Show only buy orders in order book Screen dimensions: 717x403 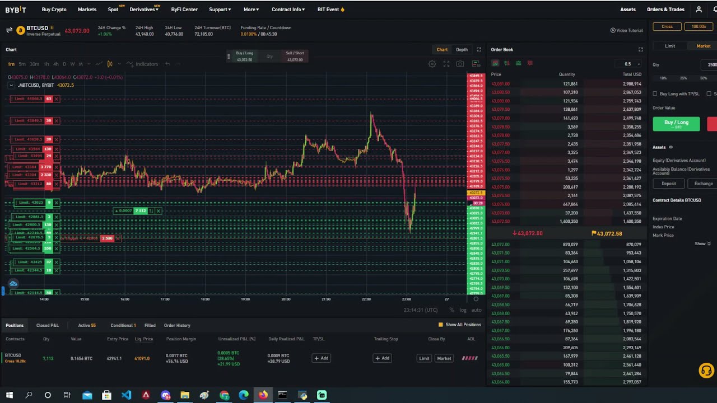(518, 63)
